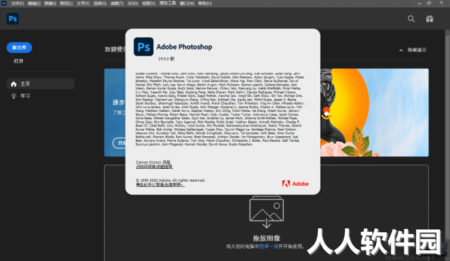Open the 3D(D) menu

(x=132, y=3)
